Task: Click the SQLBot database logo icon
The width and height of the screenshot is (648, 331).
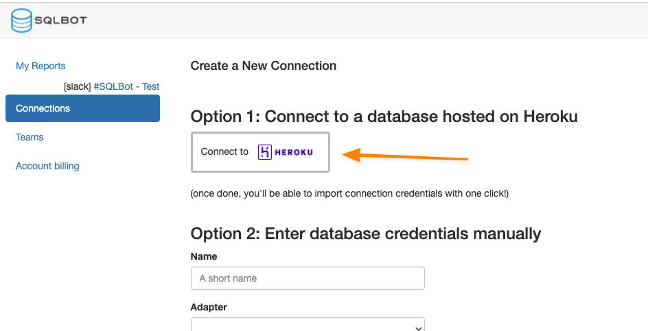Action: (x=21, y=21)
